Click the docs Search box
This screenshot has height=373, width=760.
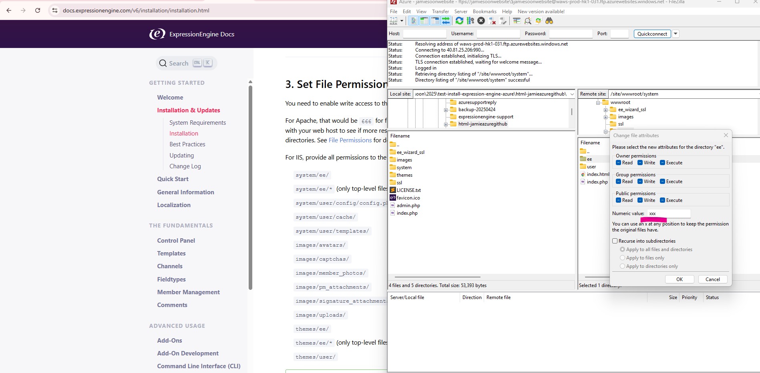click(187, 63)
